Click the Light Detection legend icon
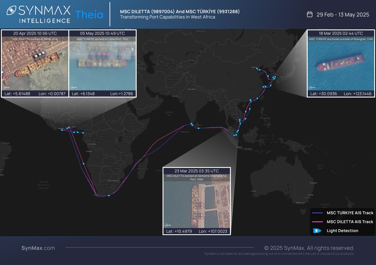This screenshot has height=265, width=376. tap(317, 231)
